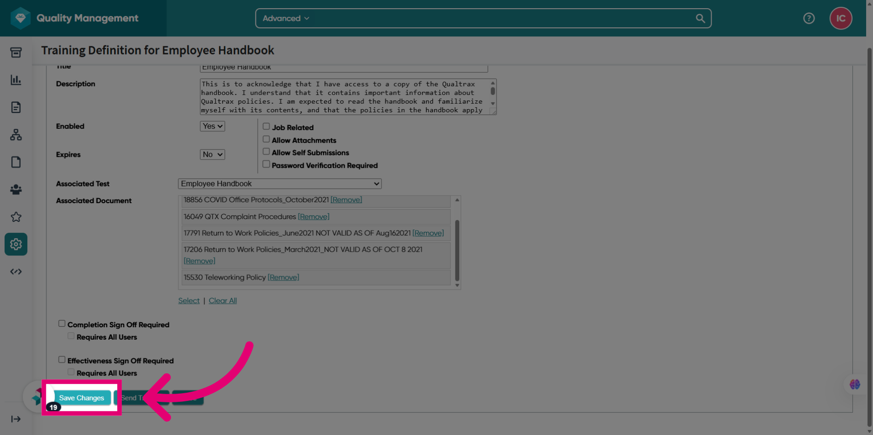The width and height of the screenshot is (873, 435).
Task: Expand the Associated Test dropdown
Action: [280, 184]
